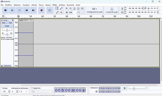Adjust the recording level slider on meter

[x=143, y=8]
